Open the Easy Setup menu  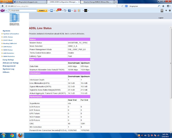tap(8, 60)
